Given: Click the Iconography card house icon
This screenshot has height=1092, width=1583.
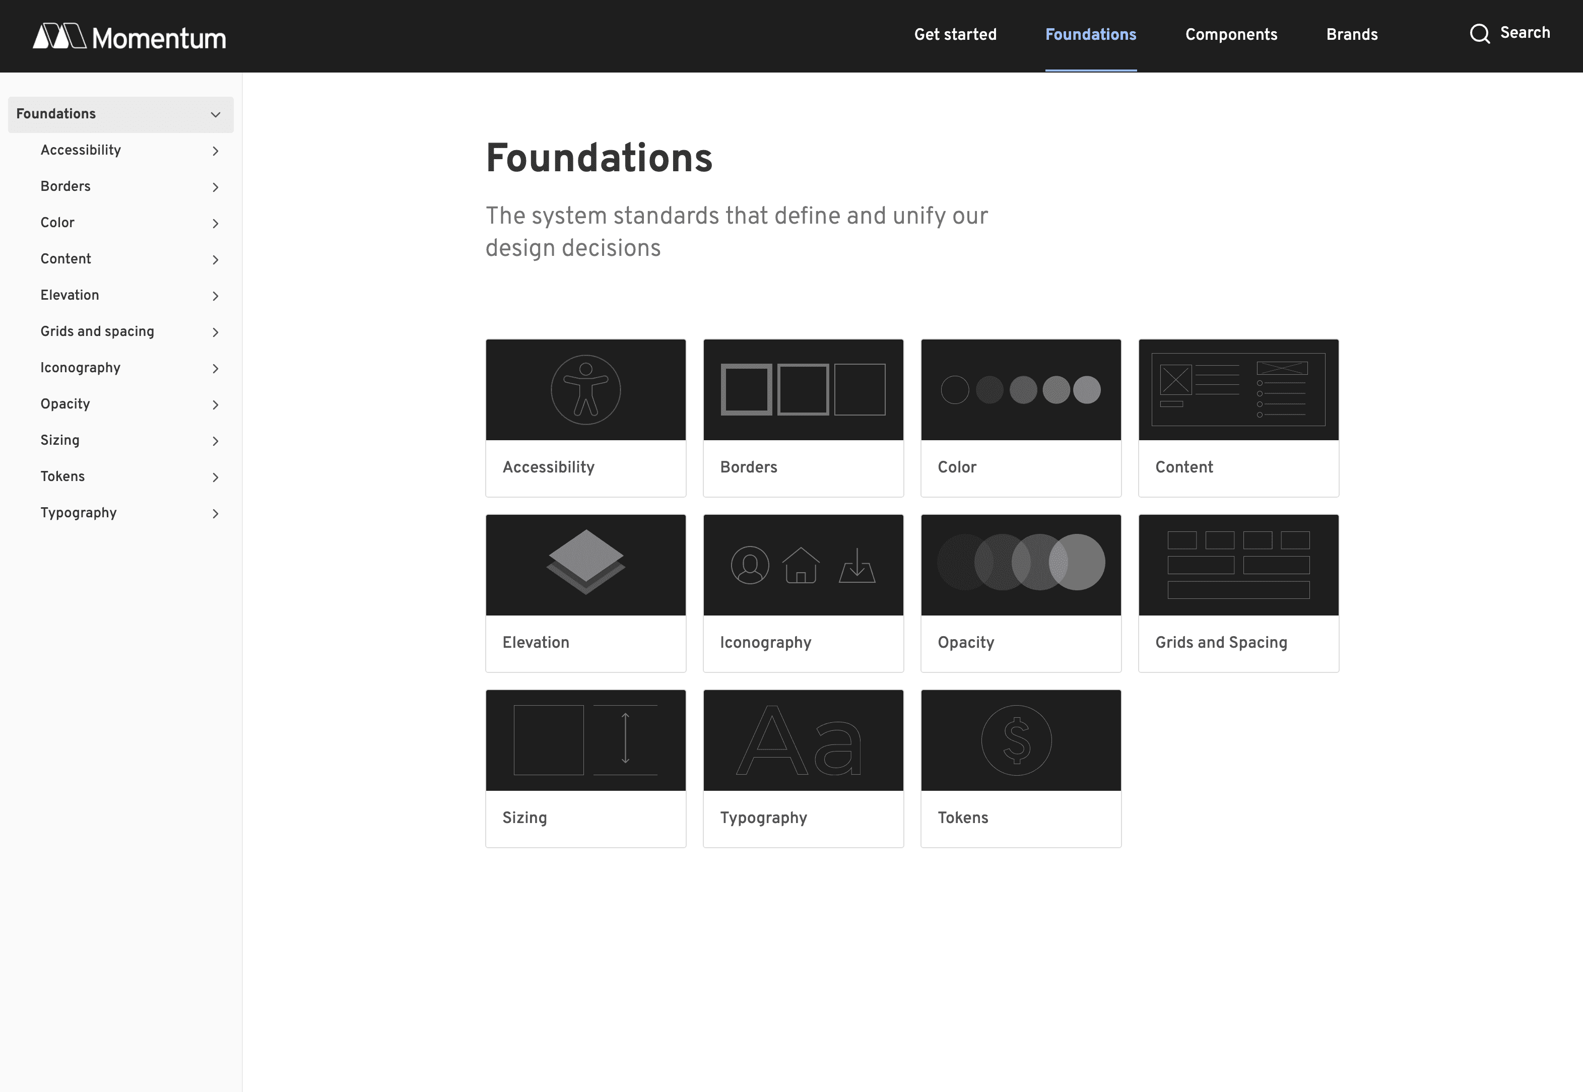Looking at the screenshot, I should (x=801, y=565).
